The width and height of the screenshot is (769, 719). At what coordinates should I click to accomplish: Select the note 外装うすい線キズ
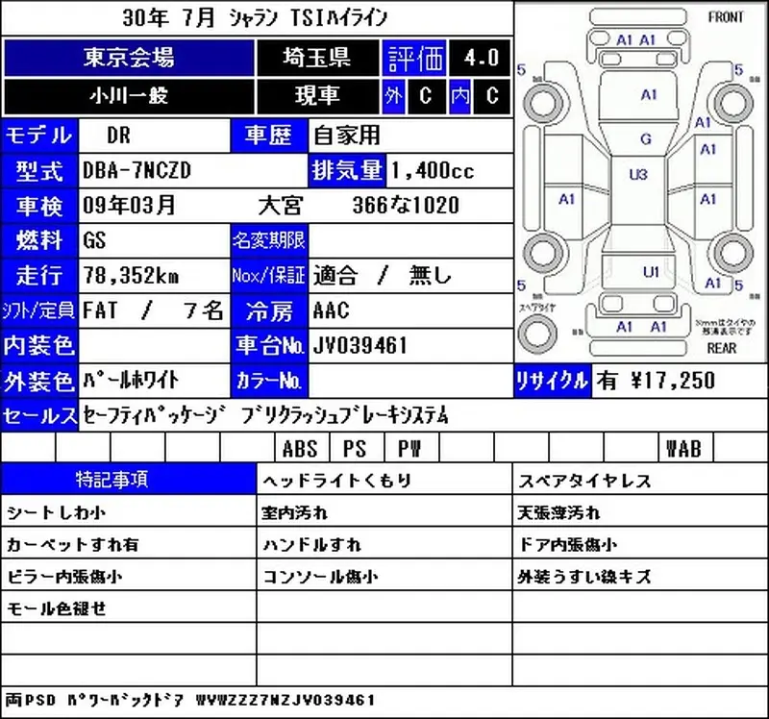point(584,577)
